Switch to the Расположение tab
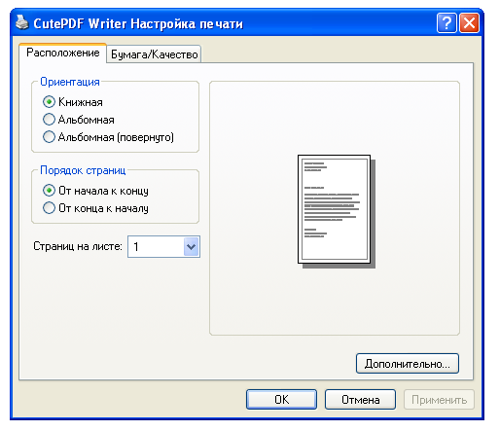 [63, 53]
